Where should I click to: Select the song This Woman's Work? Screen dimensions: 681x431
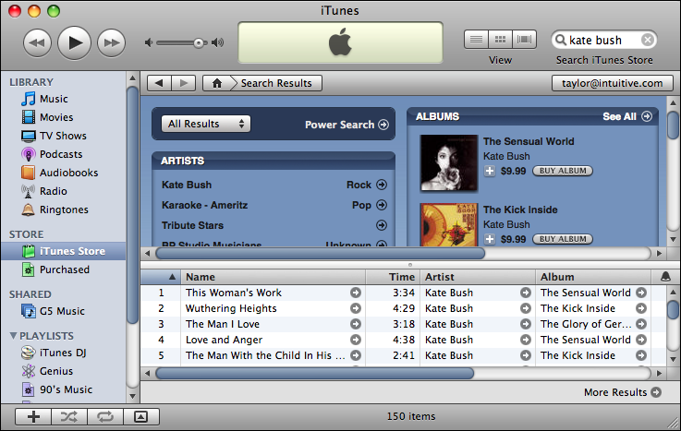(234, 293)
